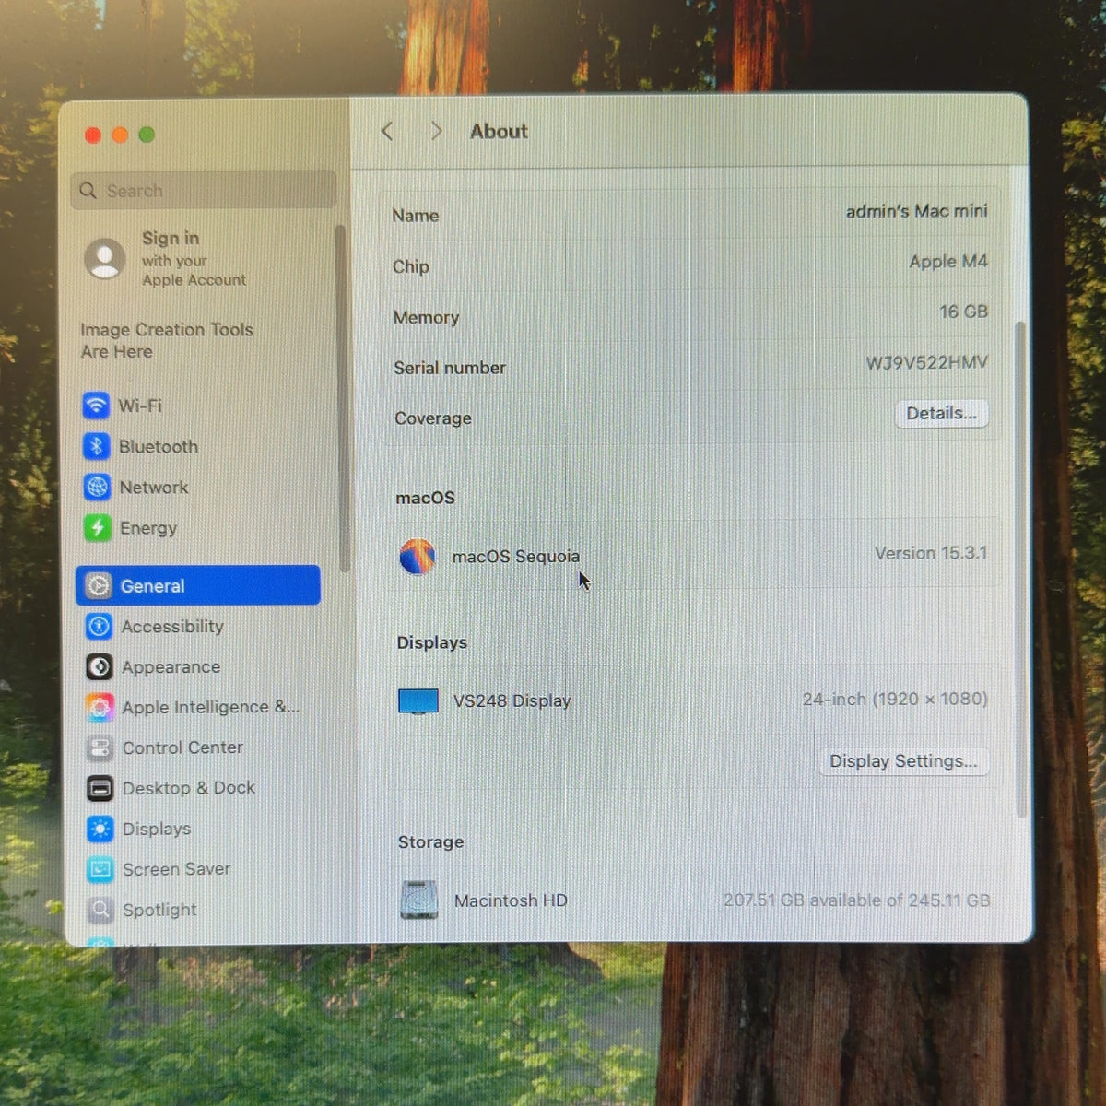Open Image Creation Tools Are Here notice
Screen dimensions: 1106x1106
[166, 340]
